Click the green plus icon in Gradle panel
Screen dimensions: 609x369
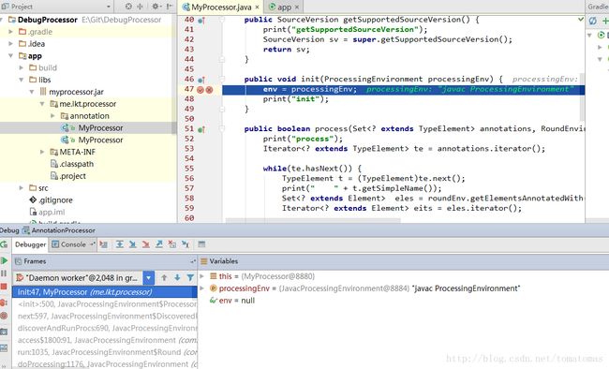tap(605, 21)
